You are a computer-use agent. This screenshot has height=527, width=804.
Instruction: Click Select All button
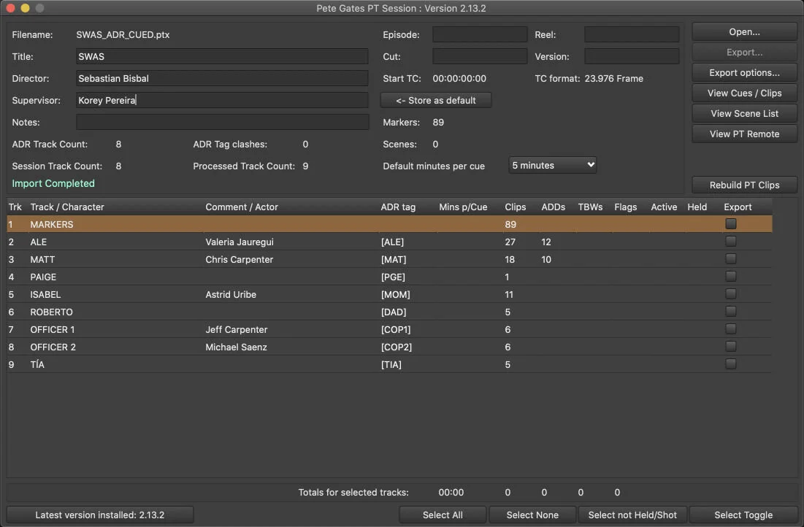pos(443,515)
